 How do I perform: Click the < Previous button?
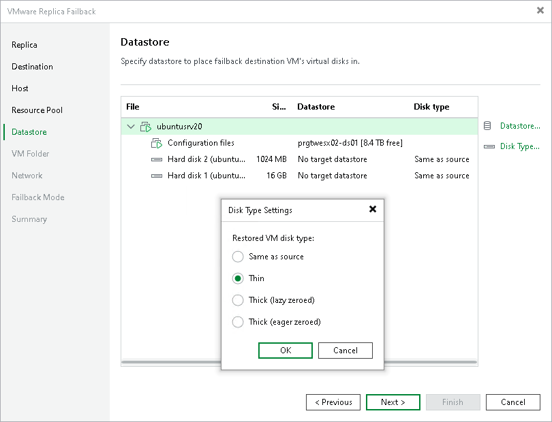click(x=333, y=402)
